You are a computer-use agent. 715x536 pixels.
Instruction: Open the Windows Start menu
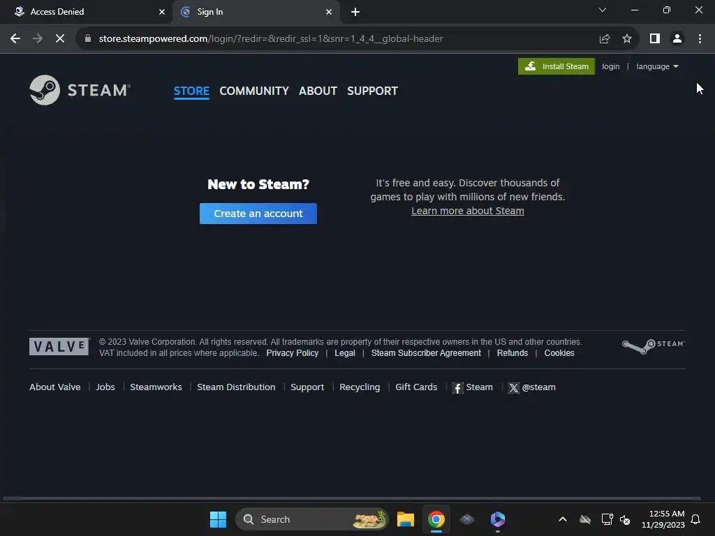tap(218, 519)
